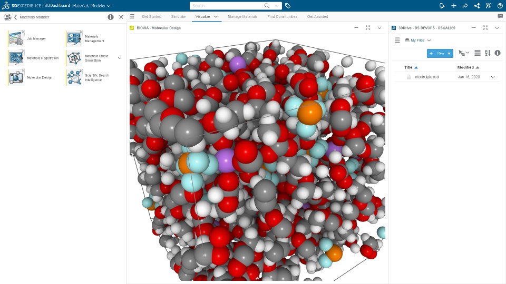Open the social network share icon
Viewport: 506px width, 284px height.
477,6
